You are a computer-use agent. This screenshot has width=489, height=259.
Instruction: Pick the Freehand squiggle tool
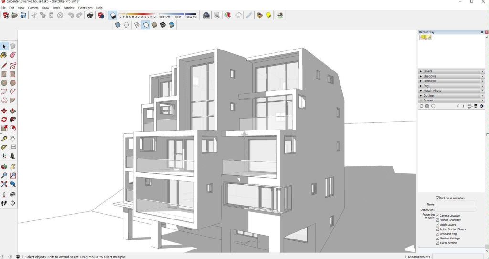[x=12, y=66]
